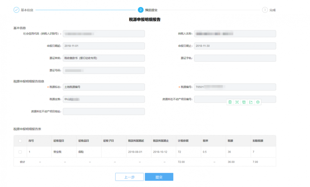Click the tablet icon in the floating toolbar

(230, 102)
